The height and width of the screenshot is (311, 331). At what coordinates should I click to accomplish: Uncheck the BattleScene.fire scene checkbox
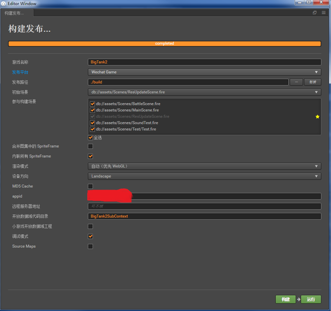coord(93,104)
